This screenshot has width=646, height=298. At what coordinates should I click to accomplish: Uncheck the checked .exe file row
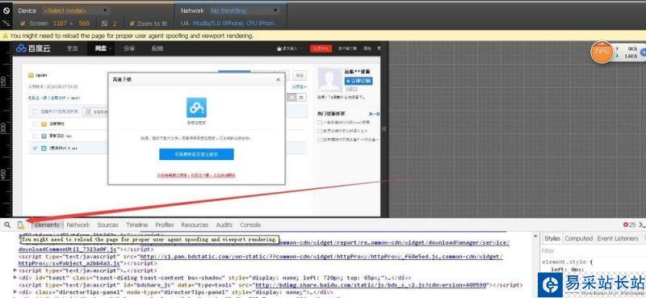click(35, 148)
